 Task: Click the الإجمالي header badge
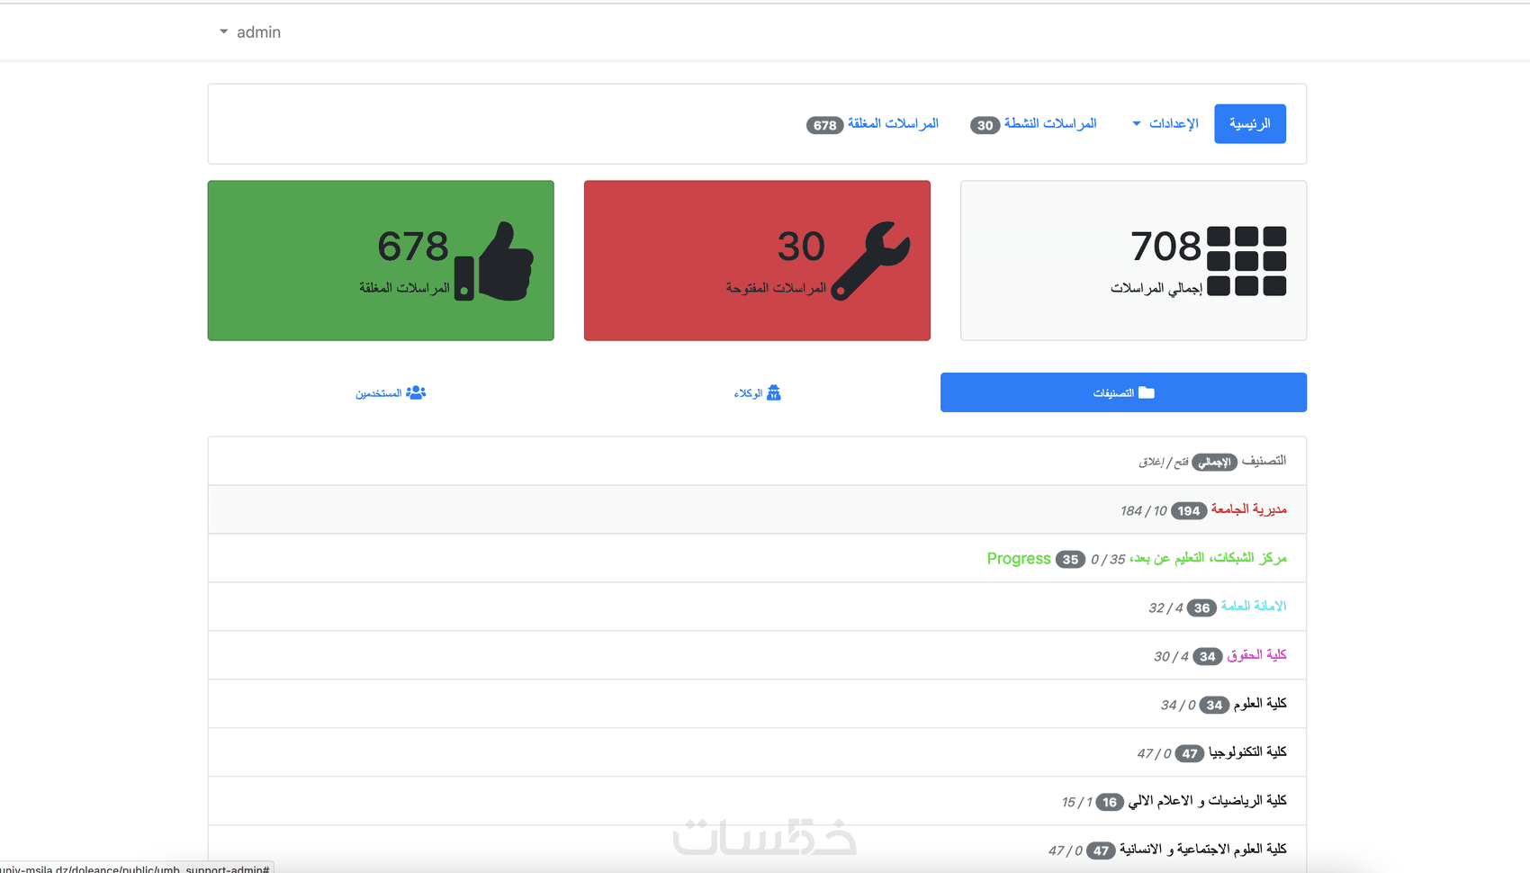(1215, 462)
